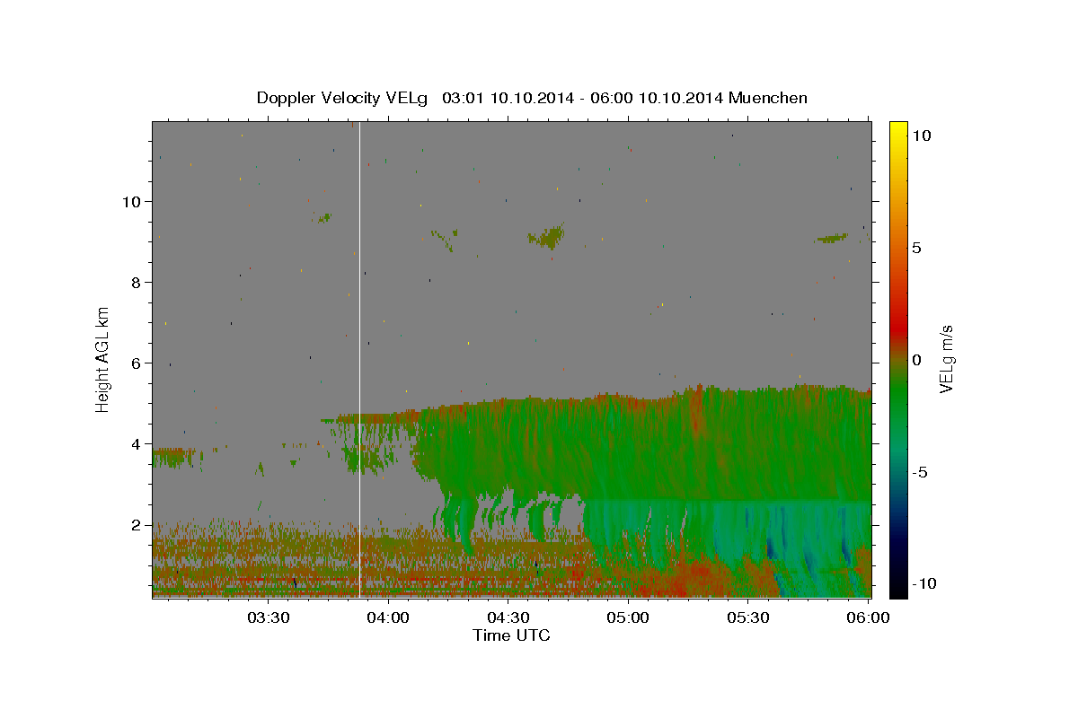Click the 'Time UTC' axis label
The height and width of the screenshot is (718, 1078).
511,635
